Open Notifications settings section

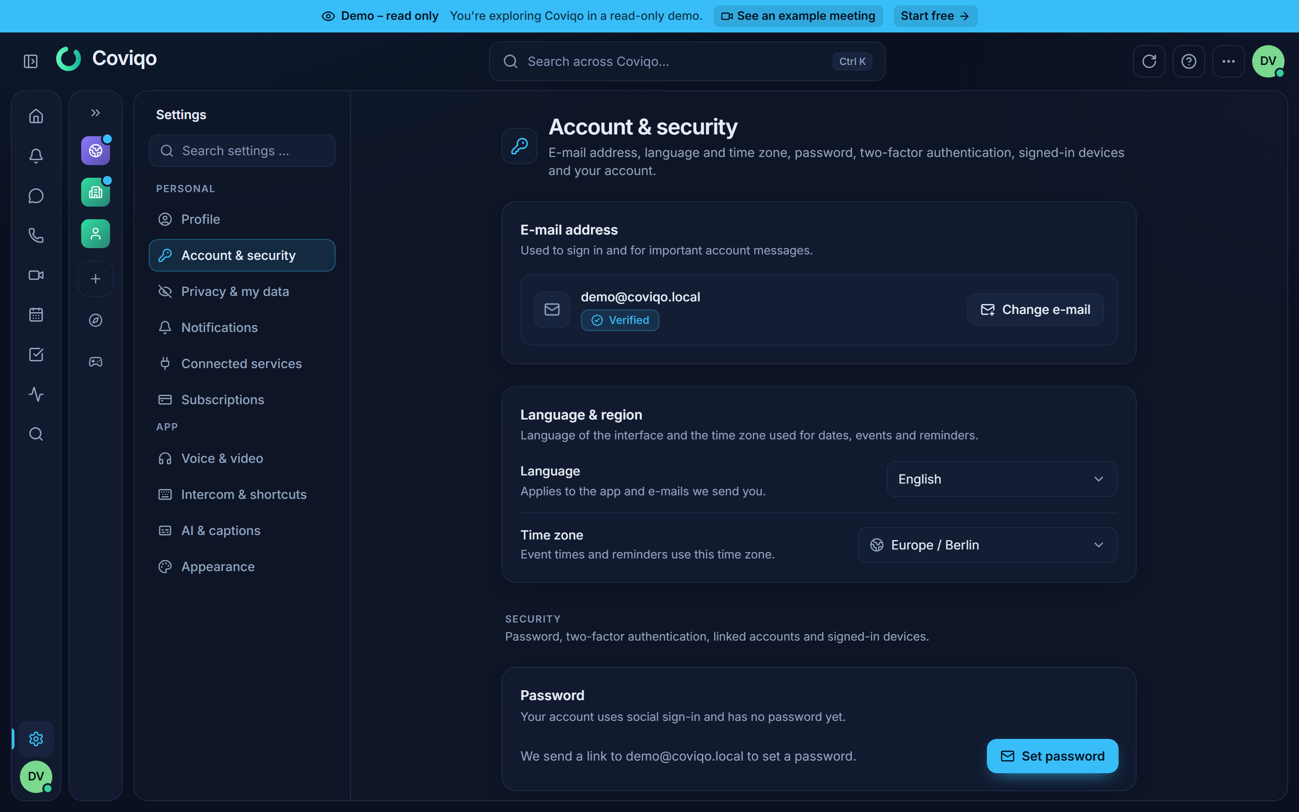click(x=242, y=328)
